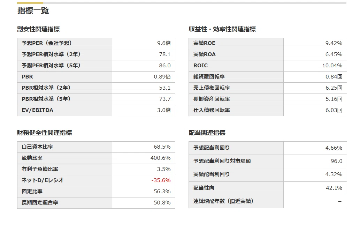Viewport: 360px width, 239px height.
Task: Select the EV/EBITDA row label
Action: point(37,110)
